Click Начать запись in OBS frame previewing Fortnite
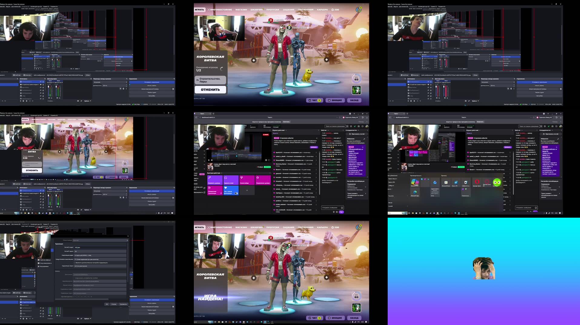 coord(152,194)
